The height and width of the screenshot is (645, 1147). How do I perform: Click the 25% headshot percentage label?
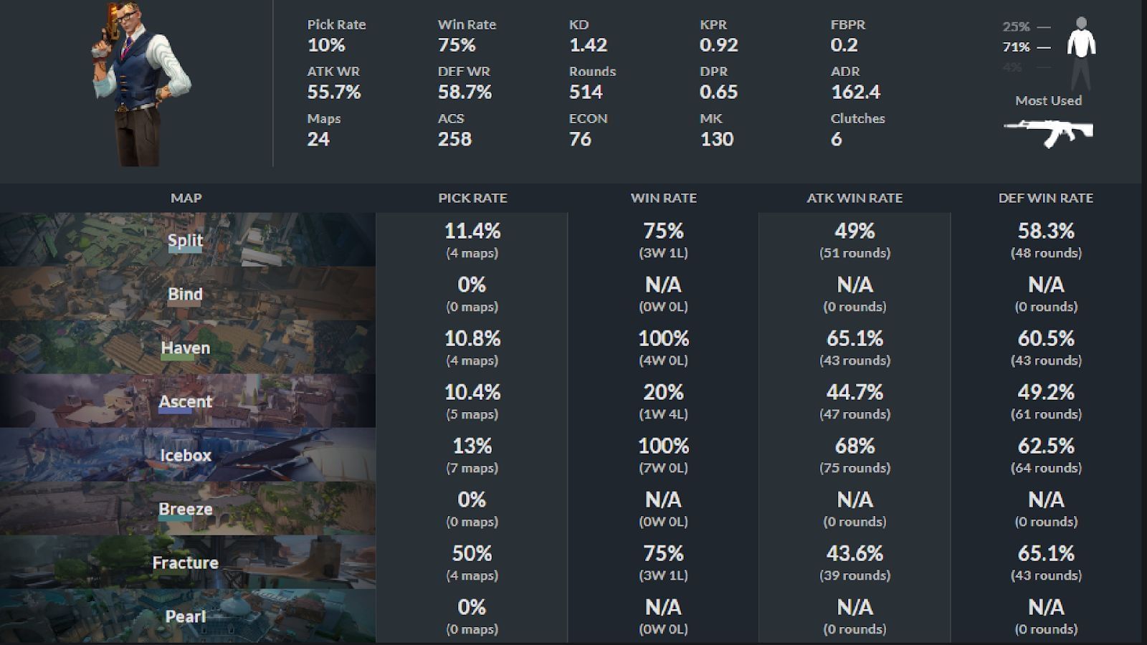(1016, 27)
